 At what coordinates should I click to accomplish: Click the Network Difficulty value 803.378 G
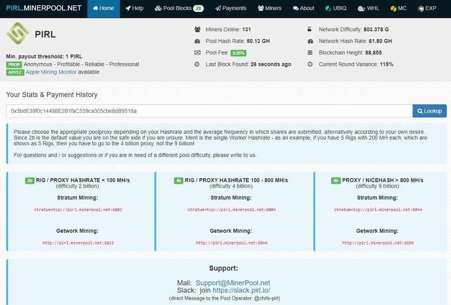tap(376, 29)
